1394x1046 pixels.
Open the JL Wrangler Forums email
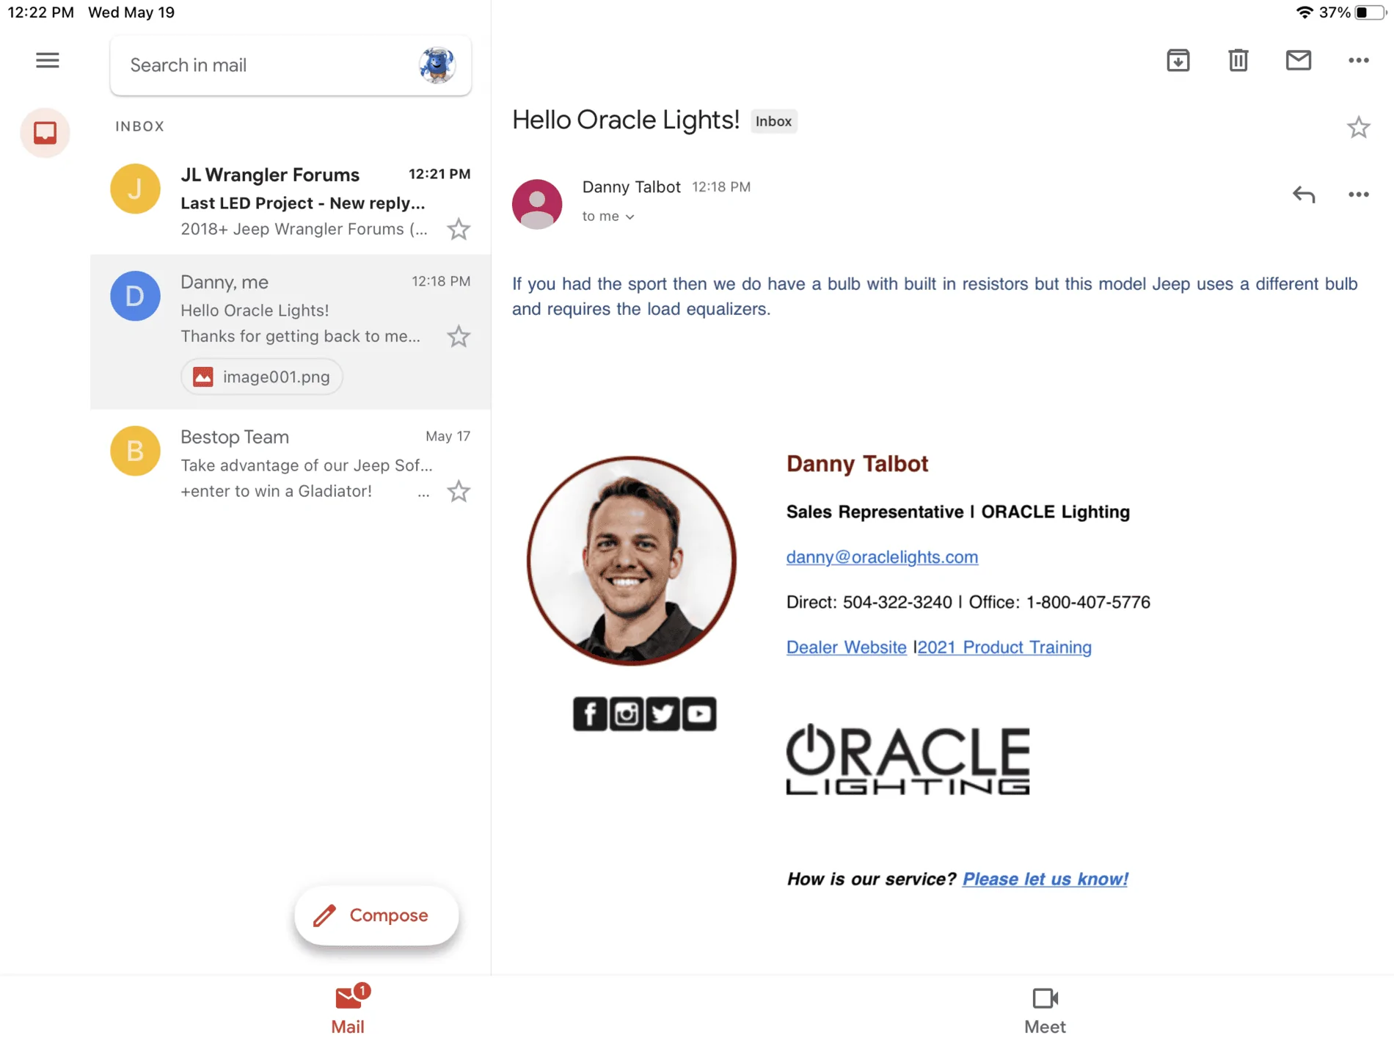pyautogui.click(x=291, y=202)
